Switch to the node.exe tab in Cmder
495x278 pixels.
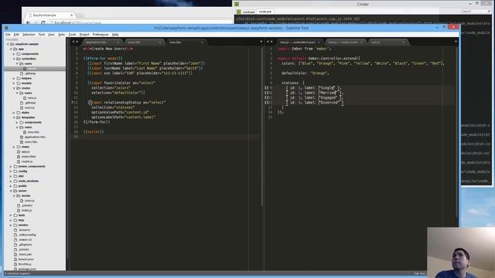click(x=265, y=12)
